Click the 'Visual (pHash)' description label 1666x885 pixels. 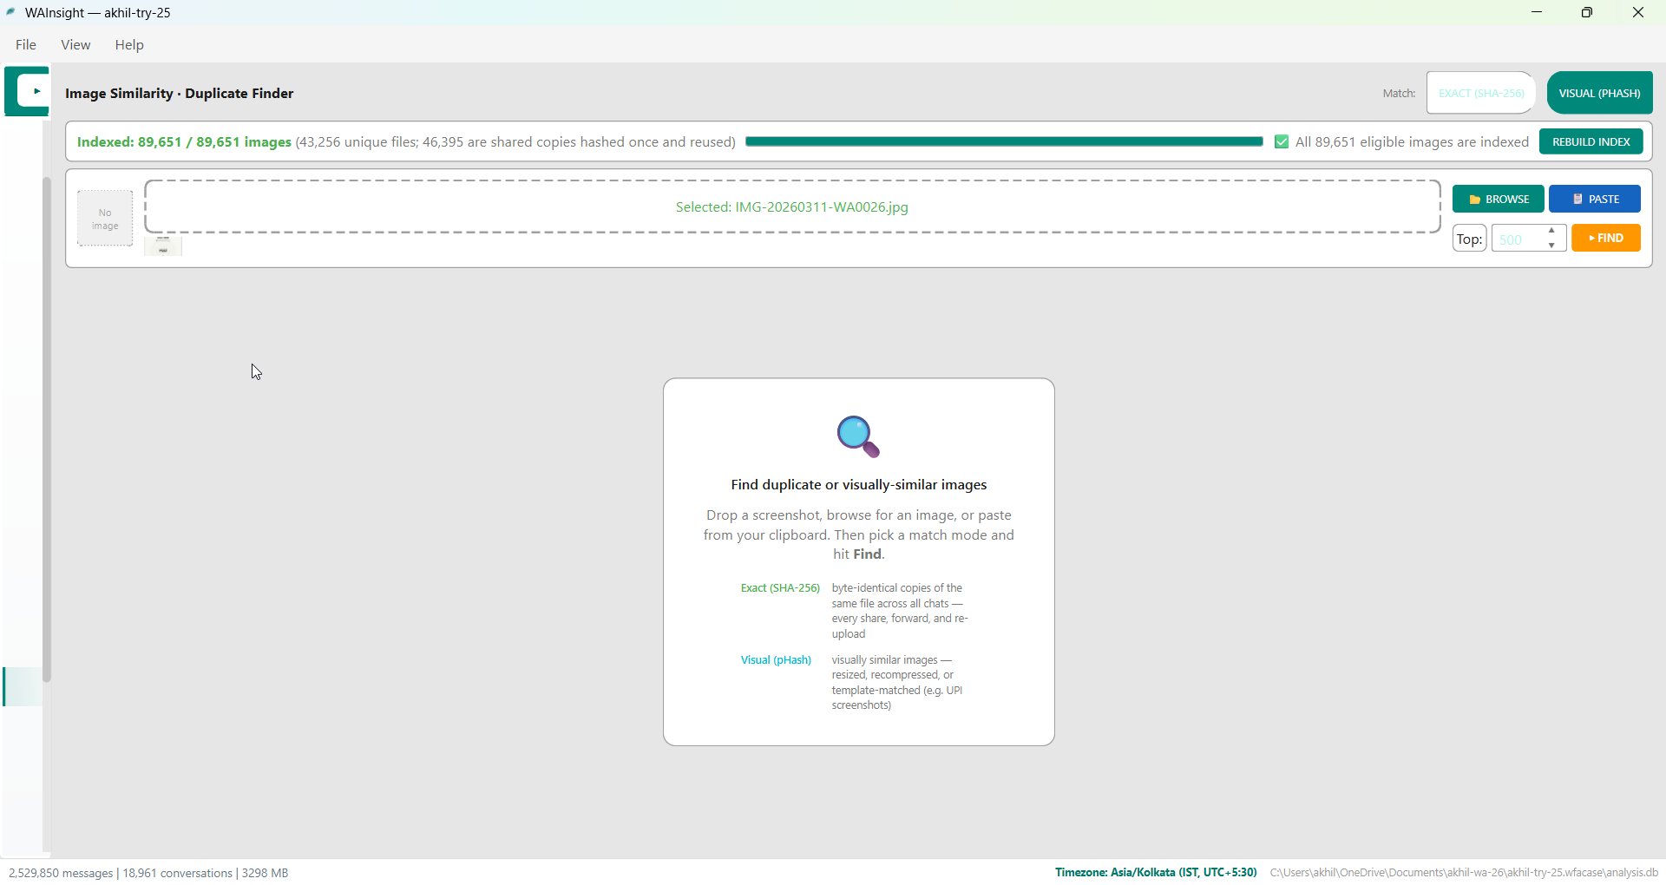(776, 660)
